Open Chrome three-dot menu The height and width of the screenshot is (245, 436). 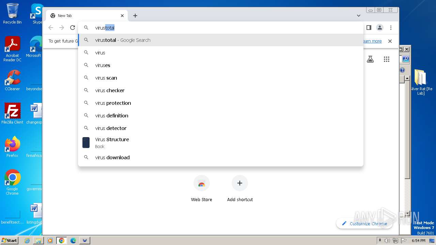click(x=391, y=28)
